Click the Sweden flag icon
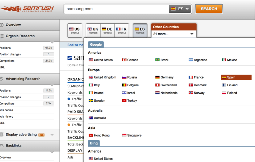Viewport: 255px width, 162px height. point(91,101)
